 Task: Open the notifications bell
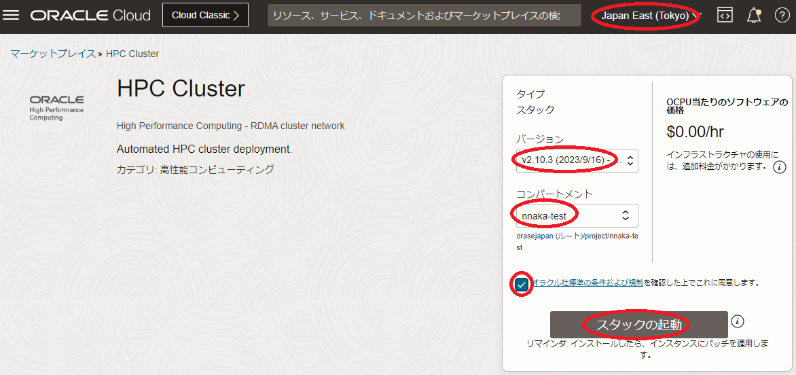click(x=753, y=16)
